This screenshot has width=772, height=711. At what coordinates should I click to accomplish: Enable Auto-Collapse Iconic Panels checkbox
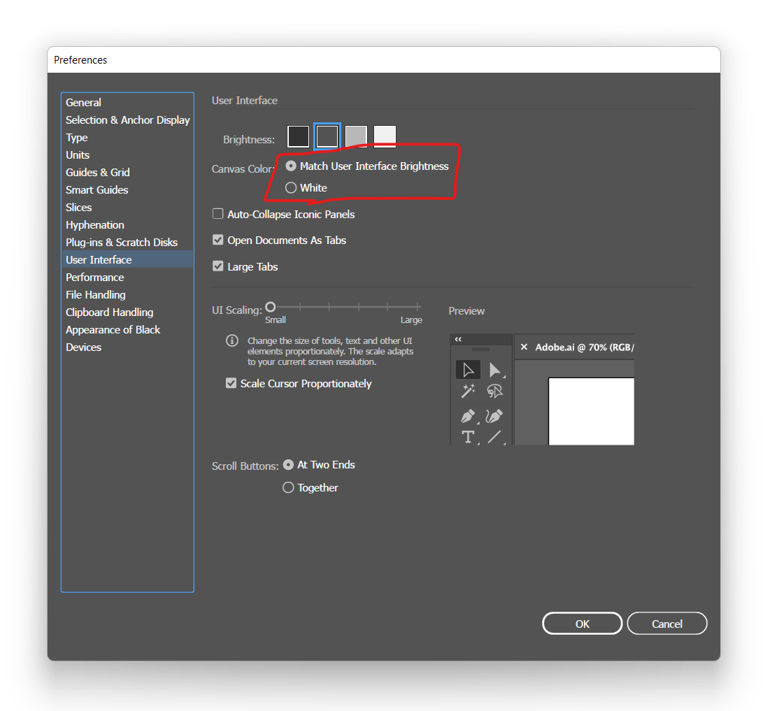click(x=217, y=214)
